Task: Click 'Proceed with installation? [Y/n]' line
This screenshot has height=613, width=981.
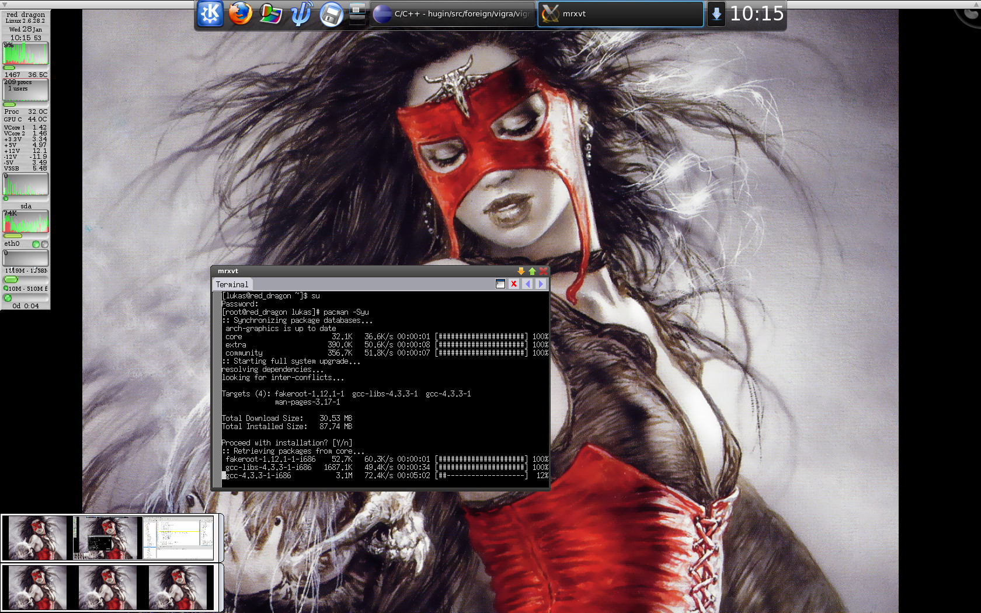Action: [287, 443]
